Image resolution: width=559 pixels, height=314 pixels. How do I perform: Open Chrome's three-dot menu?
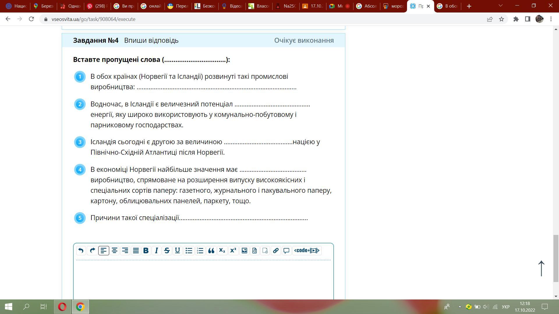point(551,19)
